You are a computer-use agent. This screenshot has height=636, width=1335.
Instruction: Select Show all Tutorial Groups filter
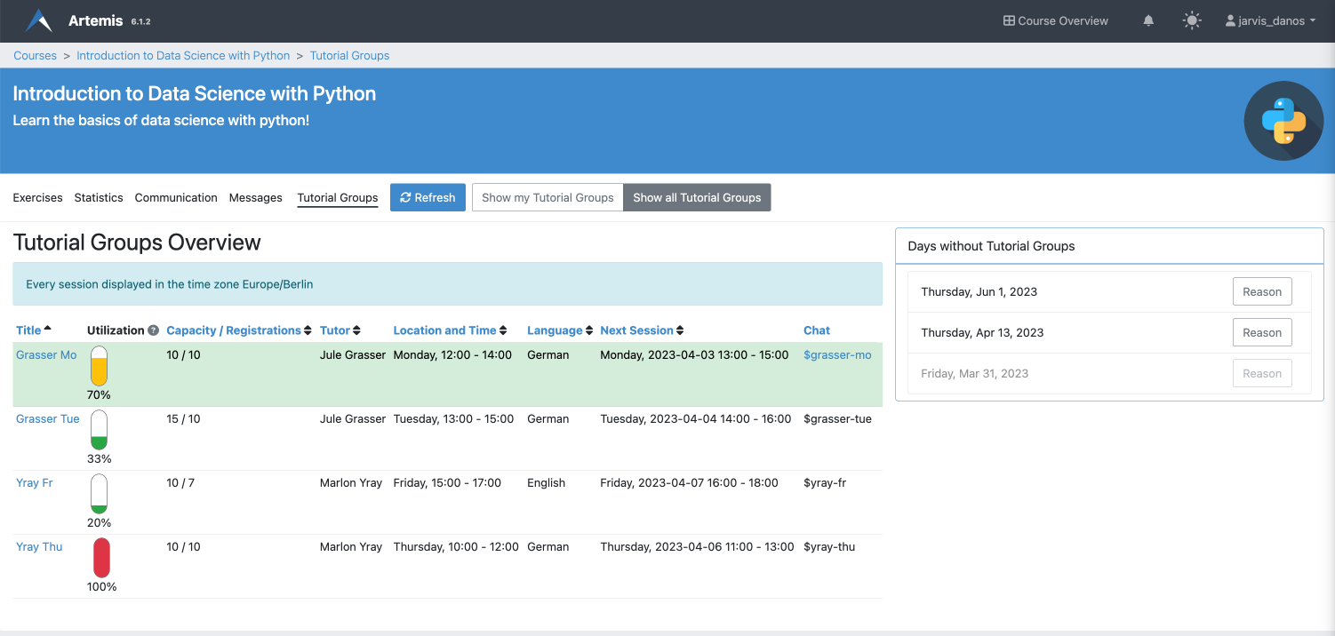697,197
